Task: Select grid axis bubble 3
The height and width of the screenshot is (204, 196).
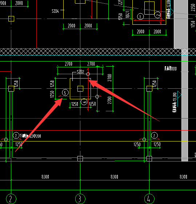Action: click(80, 199)
